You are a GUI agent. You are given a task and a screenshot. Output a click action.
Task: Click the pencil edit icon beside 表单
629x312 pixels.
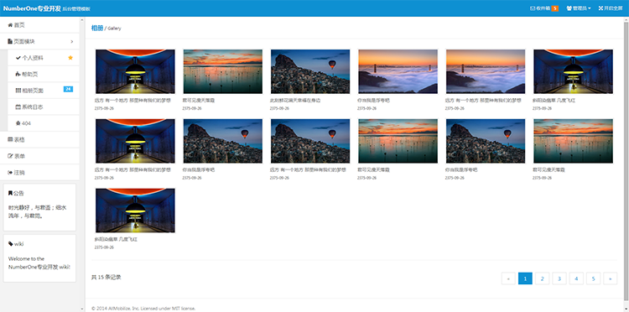pyautogui.click(x=10, y=156)
